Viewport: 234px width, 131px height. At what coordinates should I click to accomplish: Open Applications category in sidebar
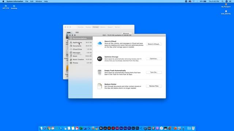[x=80, y=43]
